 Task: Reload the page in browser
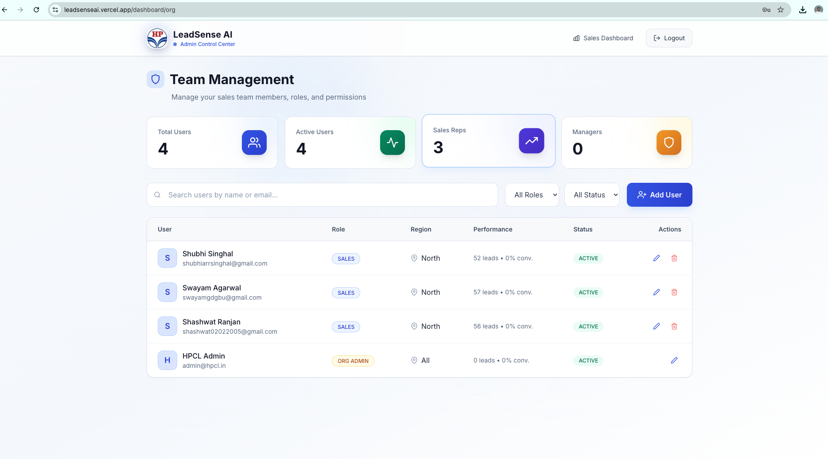click(x=36, y=10)
